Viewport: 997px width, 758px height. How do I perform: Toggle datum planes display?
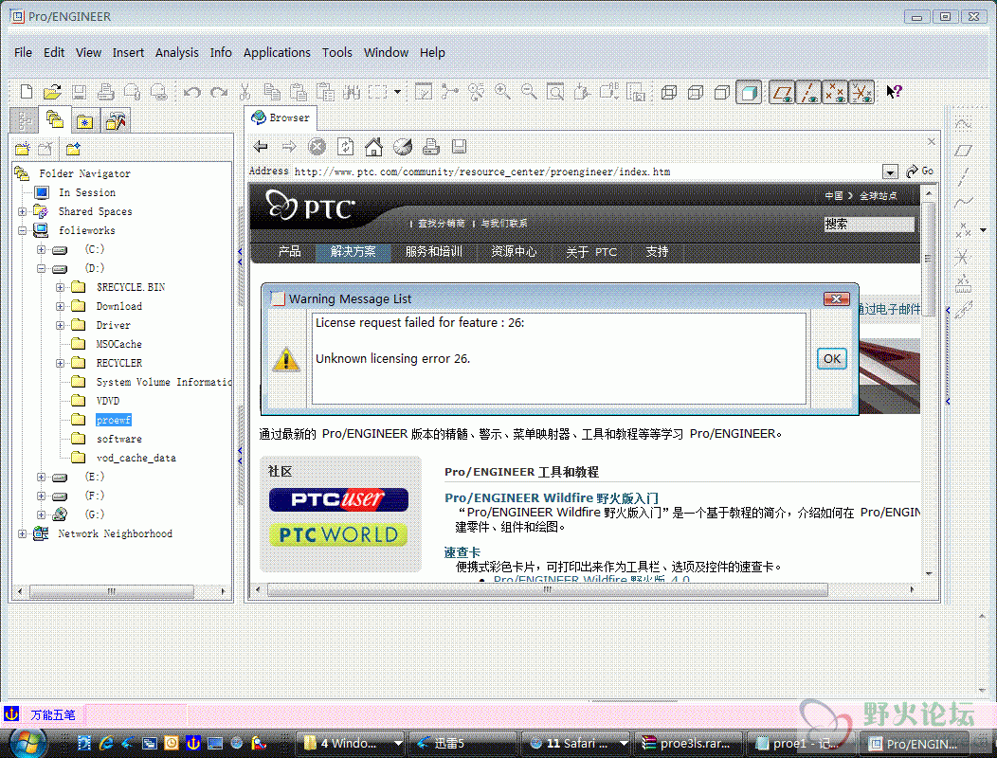tap(782, 92)
